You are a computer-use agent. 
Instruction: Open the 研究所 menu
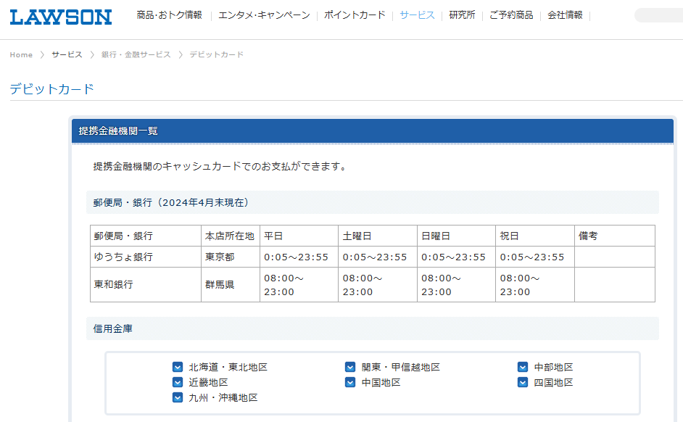(x=462, y=15)
